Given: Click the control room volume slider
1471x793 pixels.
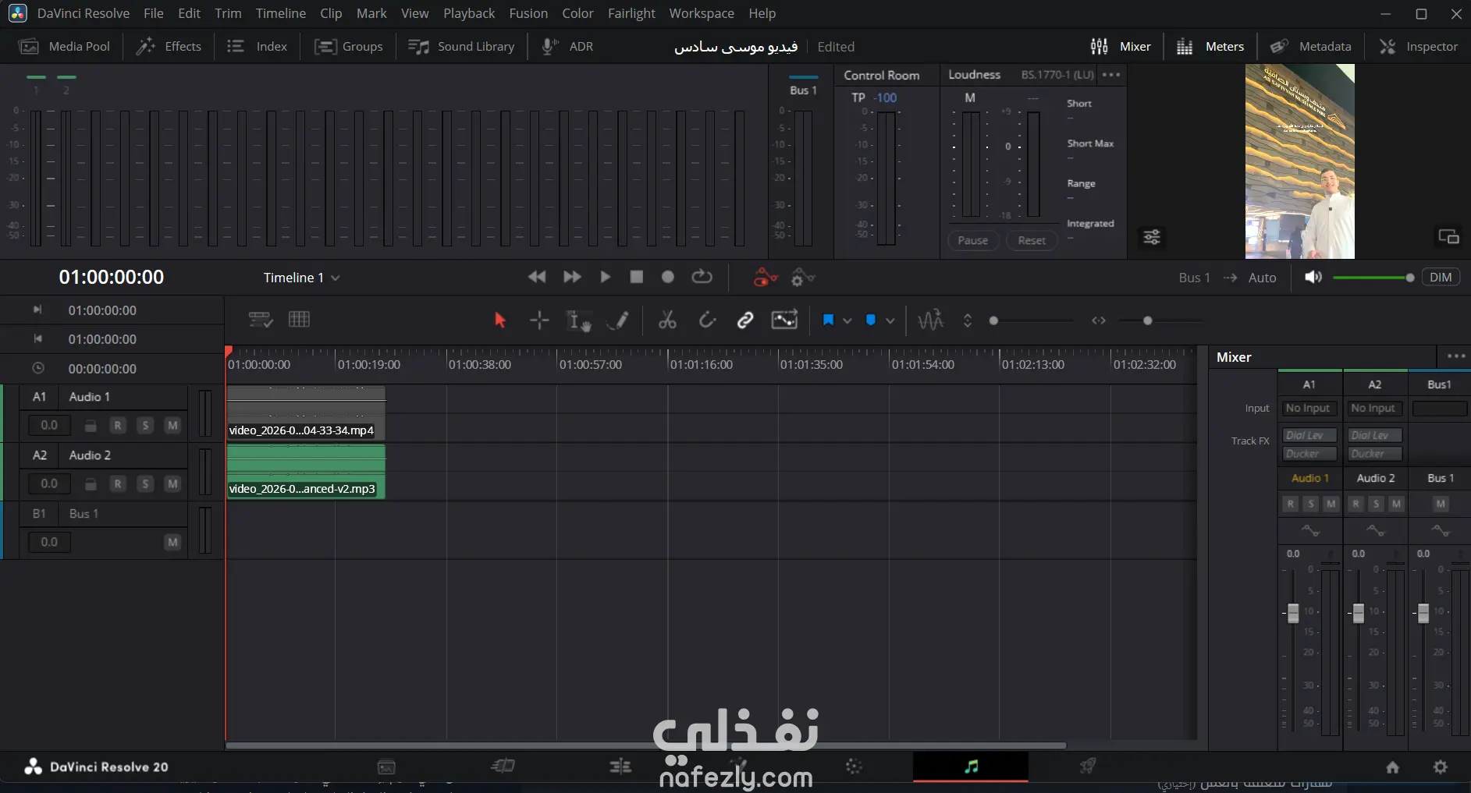Looking at the screenshot, I should [1373, 278].
